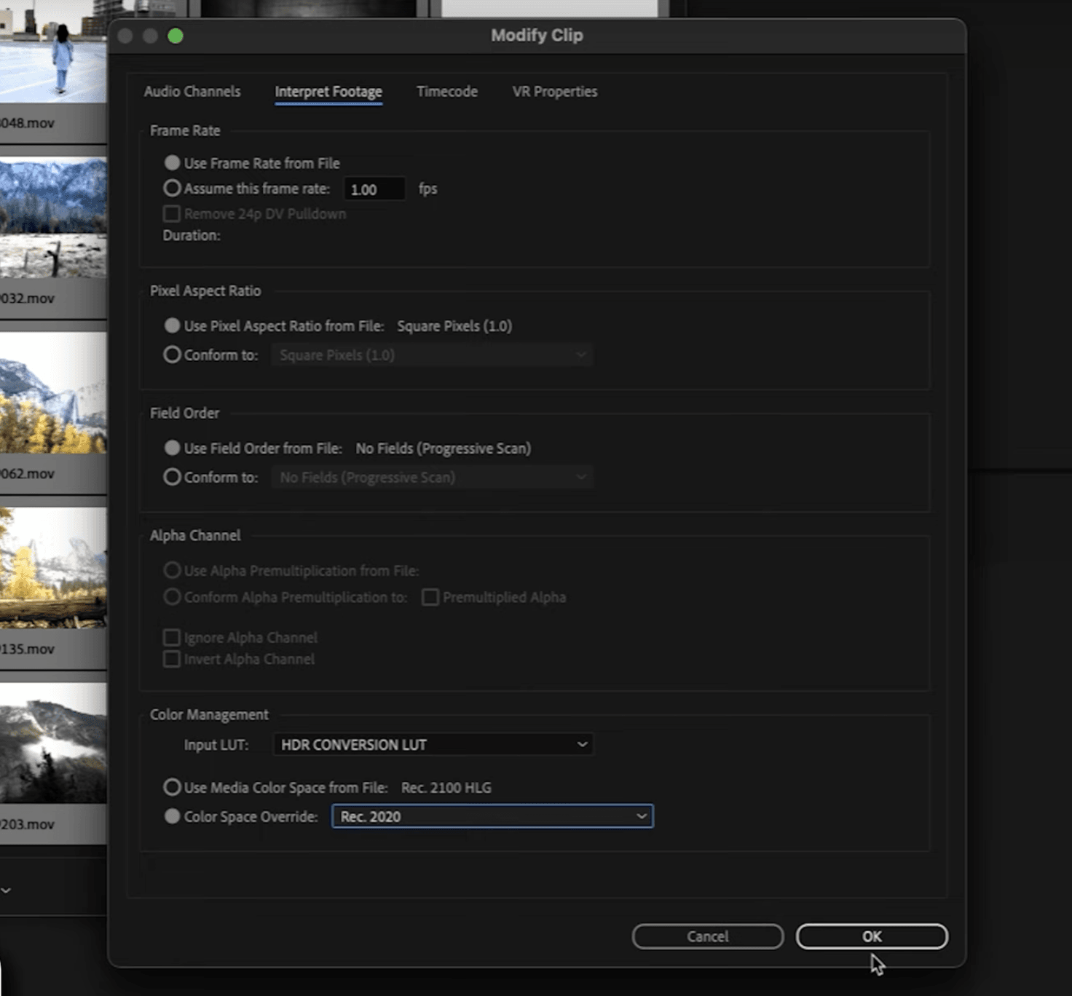Screen dimensions: 1072x996
Task: Select Conform to under Field Order
Action: [x=173, y=477]
